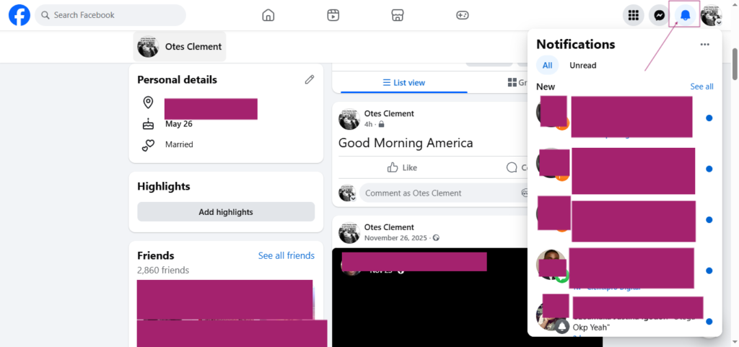The height and width of the screenshot is (347, 739).
Task: Open the Gaming controller icon
Action: point(463,15)
